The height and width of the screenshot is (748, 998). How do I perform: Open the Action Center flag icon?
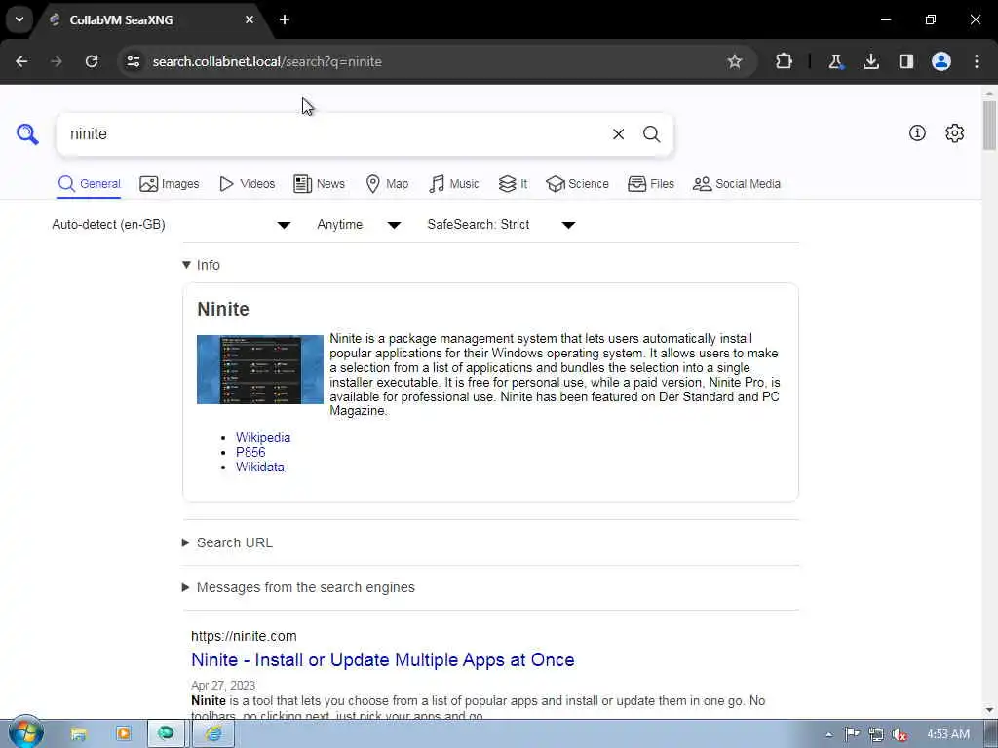[852, 734]
